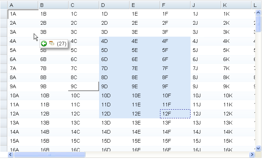
Task: Click cell 13J in the grid
Action: (205, 123)
